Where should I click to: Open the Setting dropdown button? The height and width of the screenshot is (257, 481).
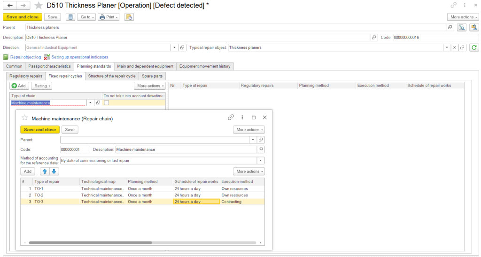pos(41,86)
